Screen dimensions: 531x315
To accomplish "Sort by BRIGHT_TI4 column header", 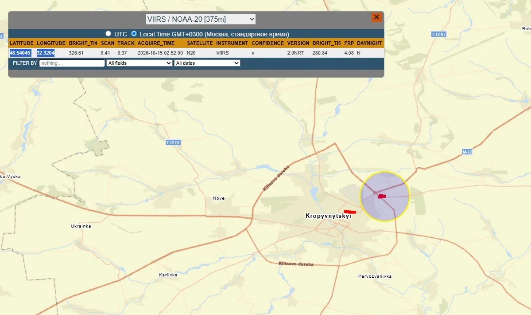I will tap(83, 43).
